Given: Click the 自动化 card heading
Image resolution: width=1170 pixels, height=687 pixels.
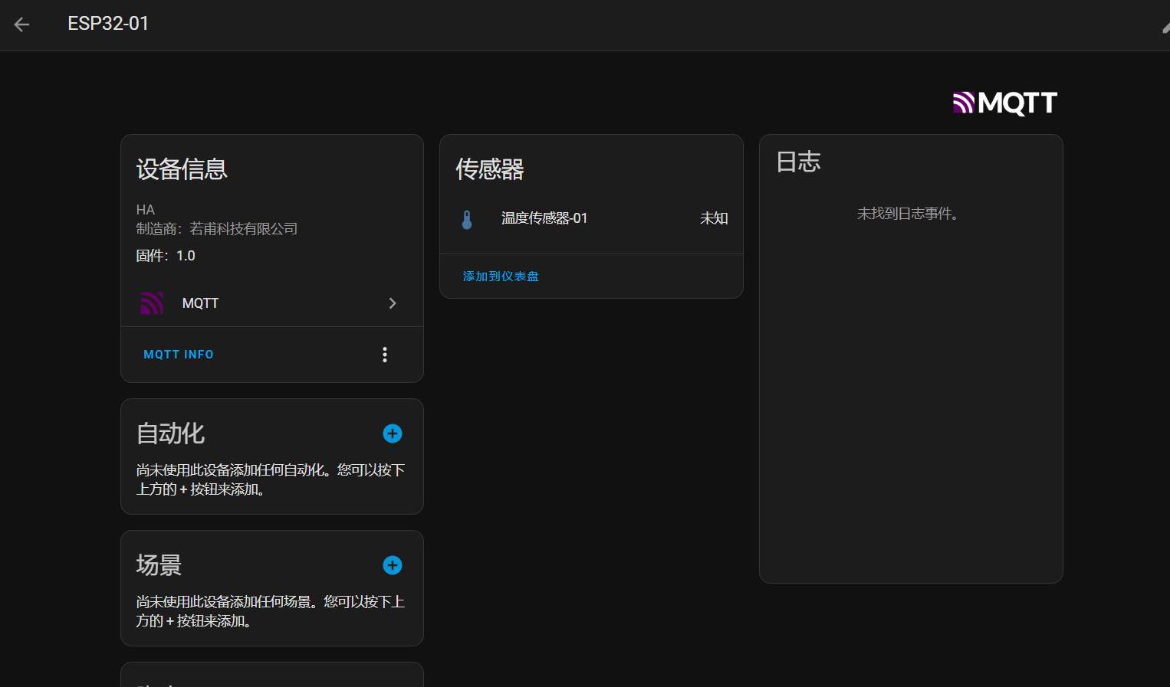Looking at the screenshot, I should point(170,433).
